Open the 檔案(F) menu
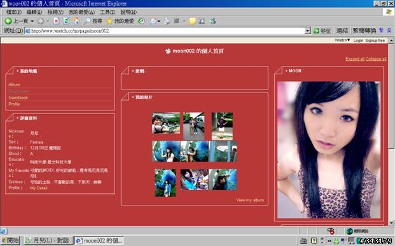 (14, 12)
